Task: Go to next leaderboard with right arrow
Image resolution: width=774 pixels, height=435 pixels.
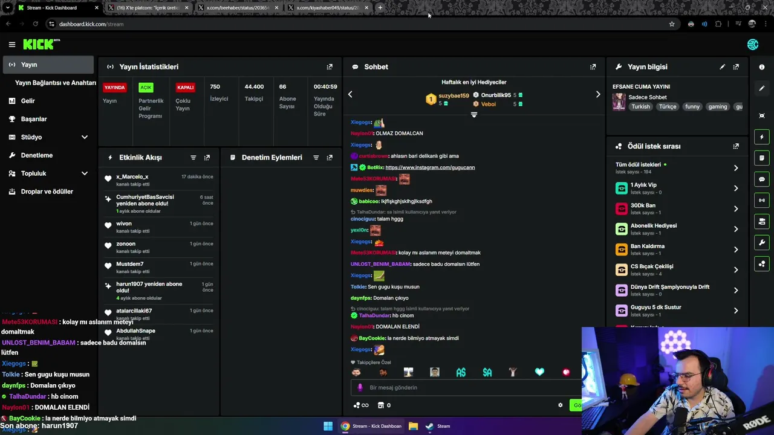Action: click(x=598, y=94)
